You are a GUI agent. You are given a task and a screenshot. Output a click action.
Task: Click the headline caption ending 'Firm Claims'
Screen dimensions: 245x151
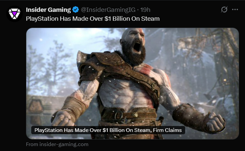pyautogui.click(x=108, y=130)
